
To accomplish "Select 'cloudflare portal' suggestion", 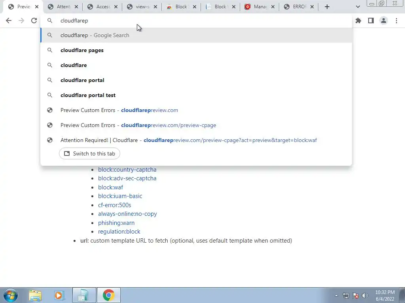I will pos(196,80).
